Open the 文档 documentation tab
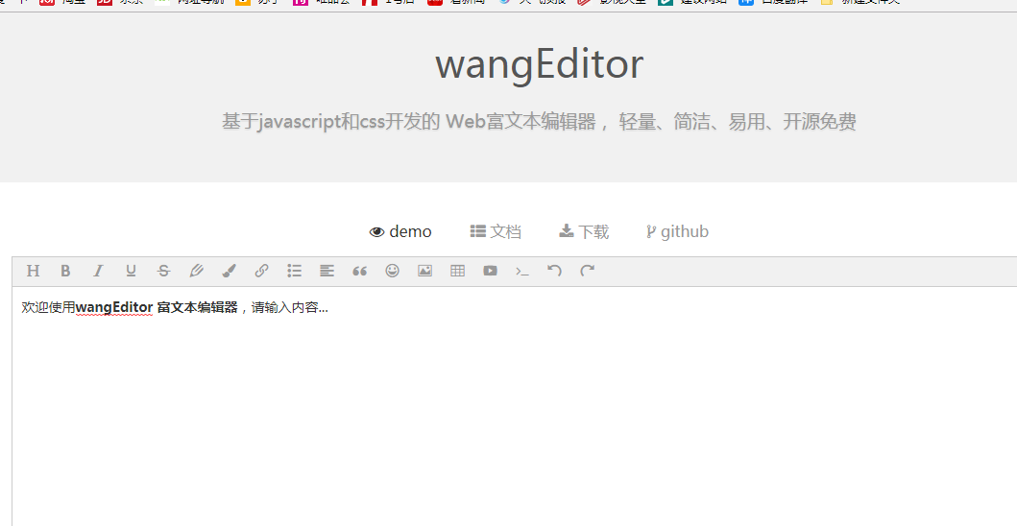 496,231
